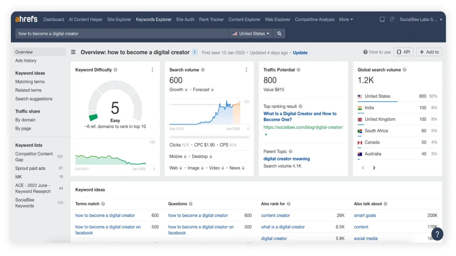Click the ahrefs logo
Viewport: 456px width, 256px height.
(26, 19)
